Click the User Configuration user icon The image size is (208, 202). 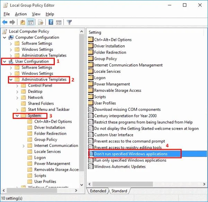[x=11, y=62]
